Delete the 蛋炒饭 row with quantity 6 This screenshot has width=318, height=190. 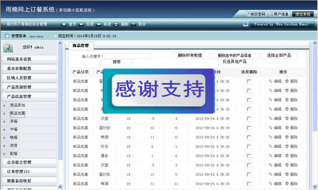click(x=291, y=128)
